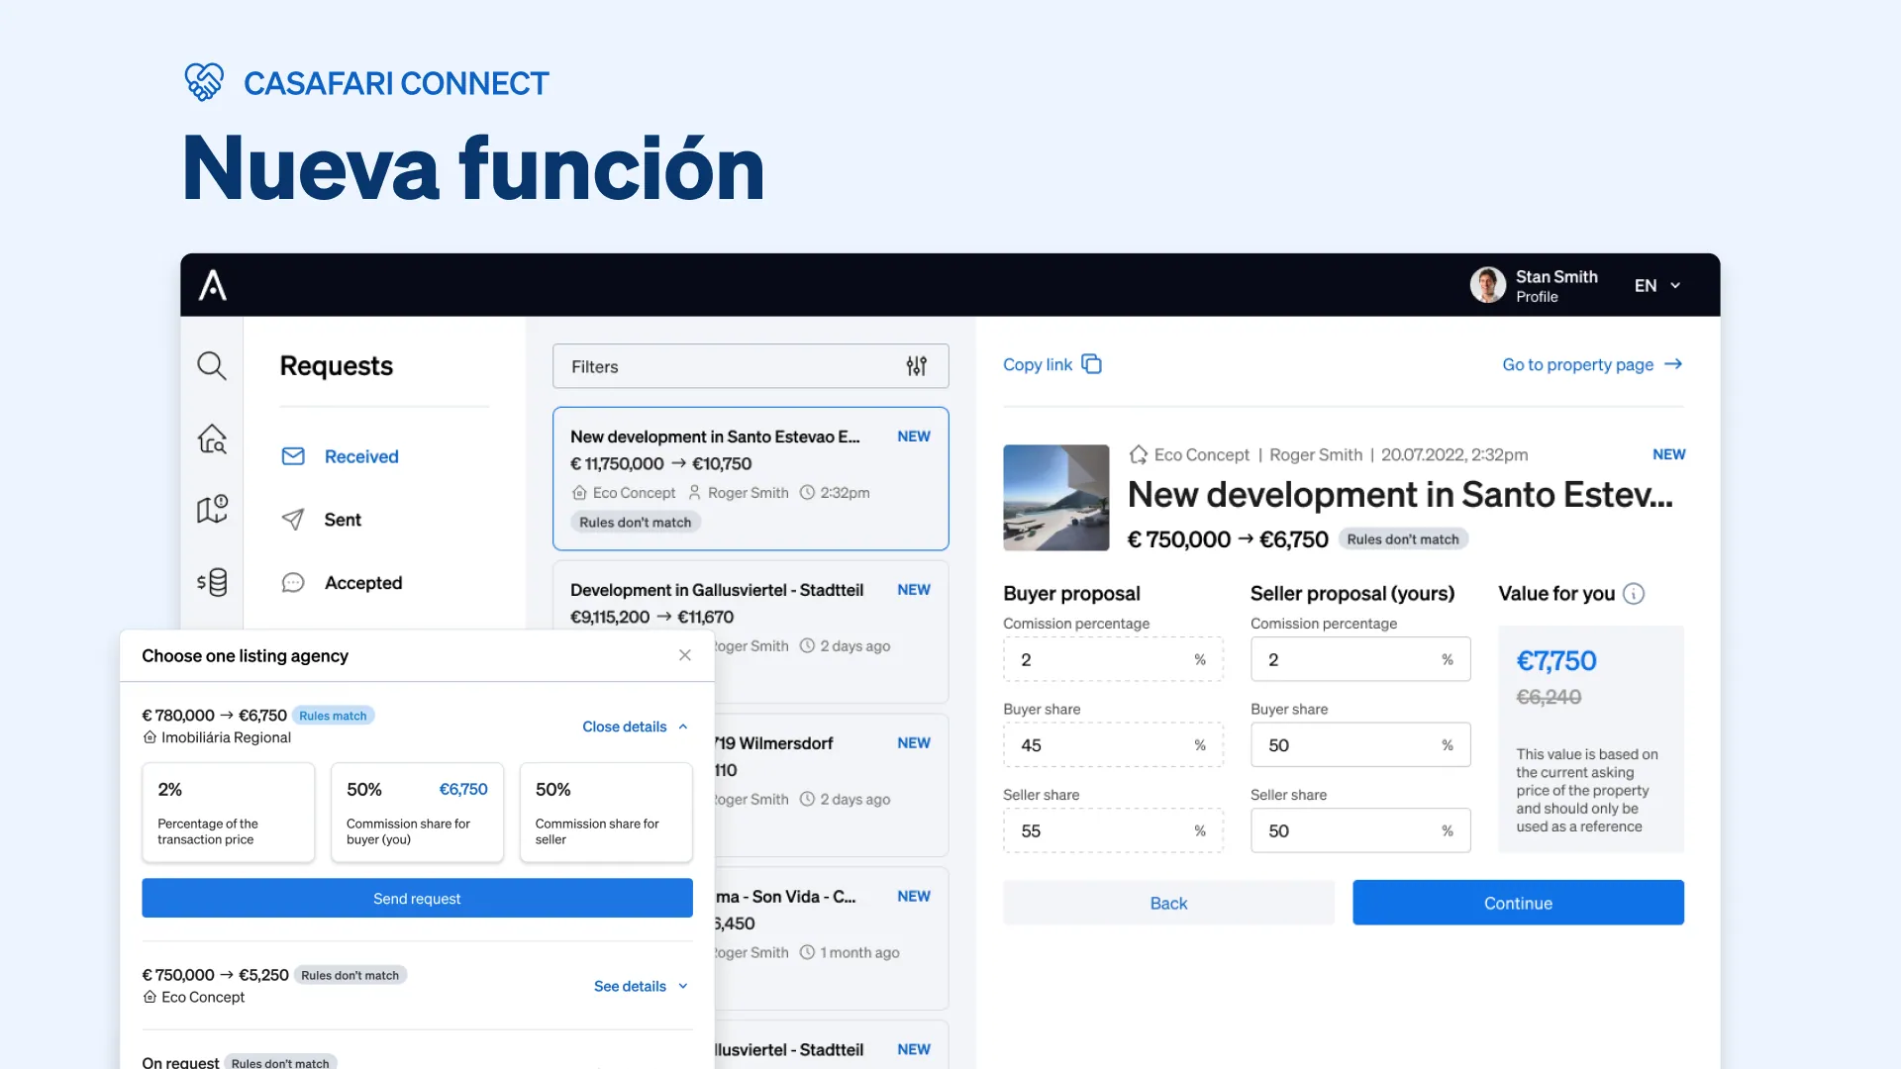The width and height of the screenshot is (1901, 1069).
Task: Click the Accepted chat bubble icon
Action: pyautogui.click(x=293, y=583)
